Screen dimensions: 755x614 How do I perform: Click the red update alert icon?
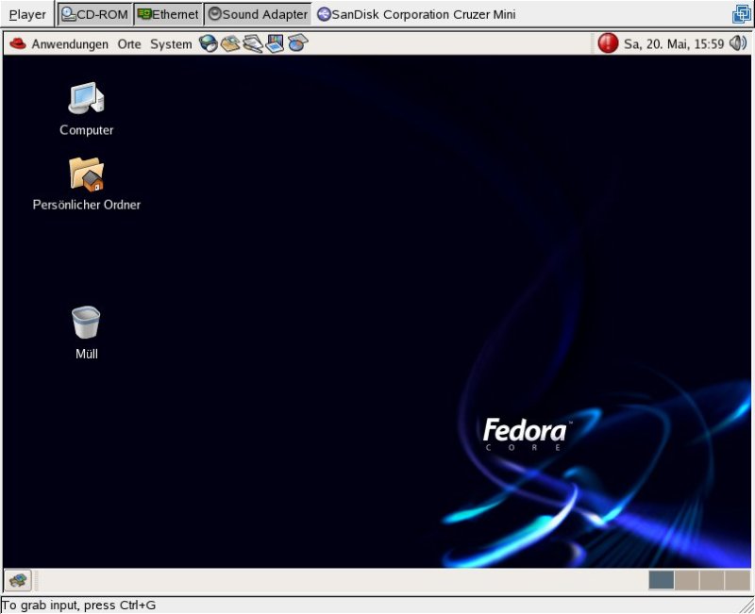click(608, 43)
